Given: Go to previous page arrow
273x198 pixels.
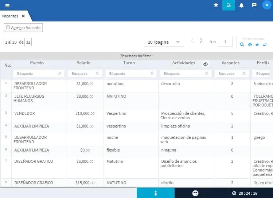Looking at the screenshot, I should tap(192, 41).
